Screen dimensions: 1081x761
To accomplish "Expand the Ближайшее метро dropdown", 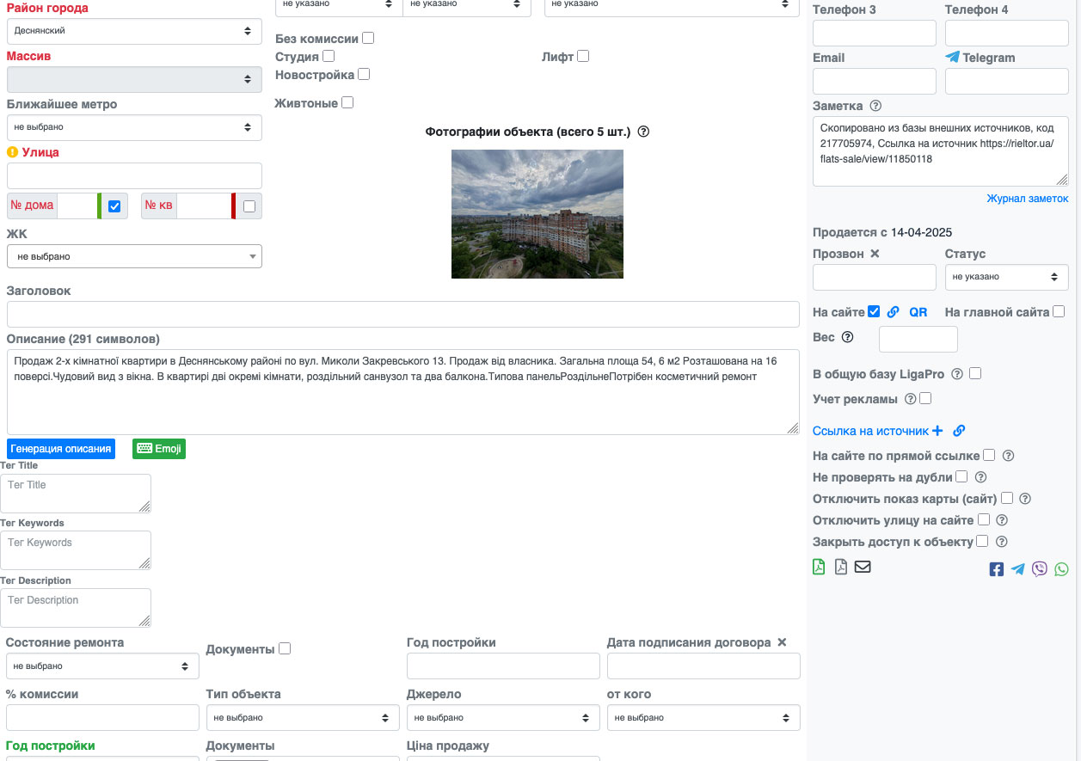I will [134, 127].
